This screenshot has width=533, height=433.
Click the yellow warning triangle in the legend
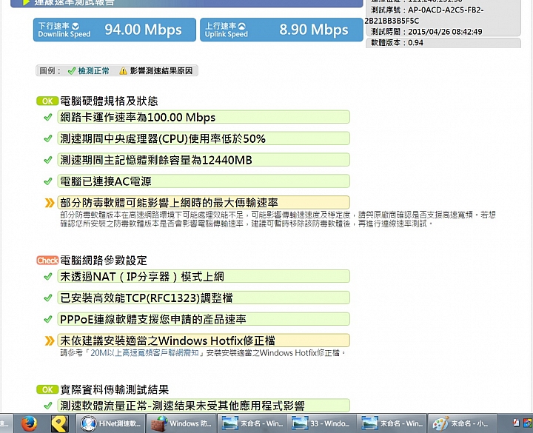[x=123, y=71]
